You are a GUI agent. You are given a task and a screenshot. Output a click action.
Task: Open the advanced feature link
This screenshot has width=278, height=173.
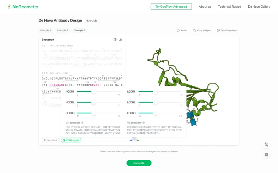(x=170, y=151)
